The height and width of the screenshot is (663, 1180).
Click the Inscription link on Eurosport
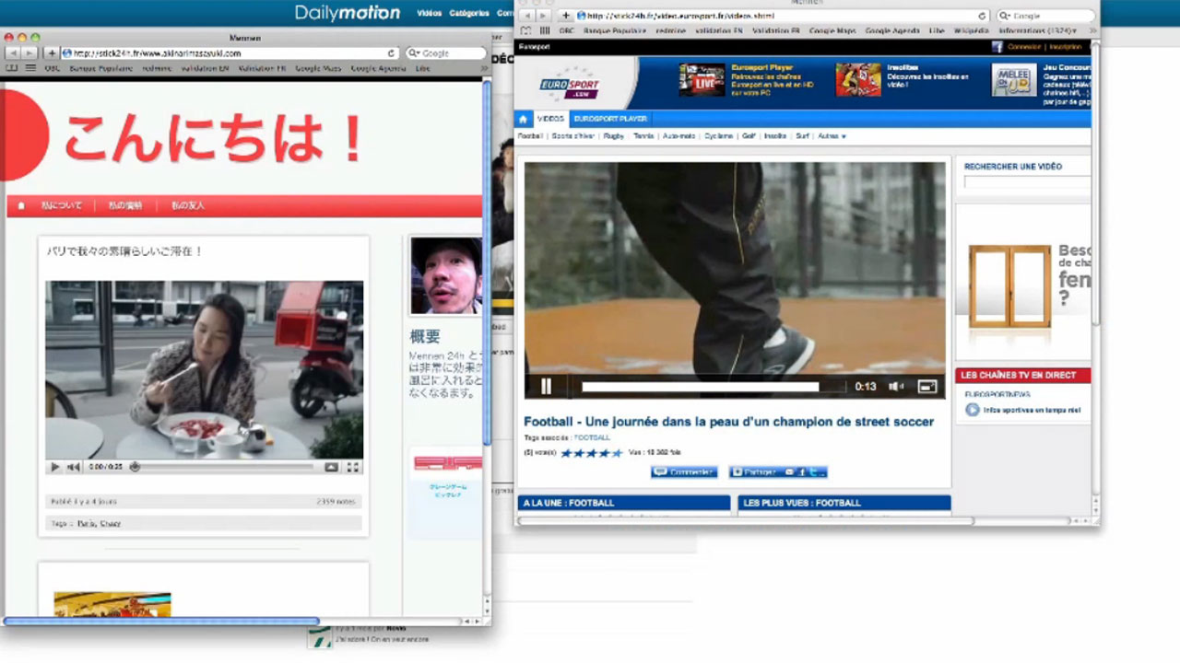point(1065,46)
